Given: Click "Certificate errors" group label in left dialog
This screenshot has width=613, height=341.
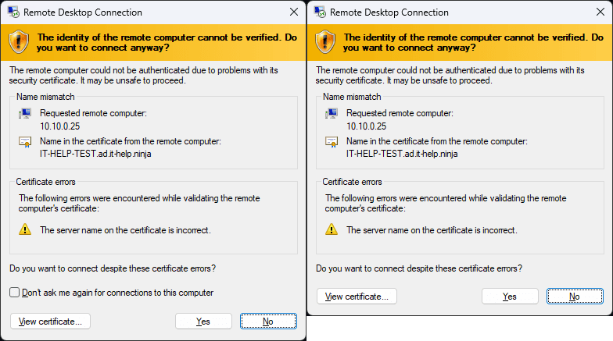Looking at the screenshot, I should (45, 182).
